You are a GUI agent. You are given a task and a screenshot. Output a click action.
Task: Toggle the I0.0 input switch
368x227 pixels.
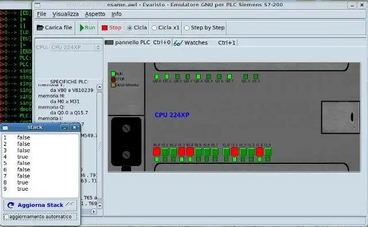coord(157,152)
